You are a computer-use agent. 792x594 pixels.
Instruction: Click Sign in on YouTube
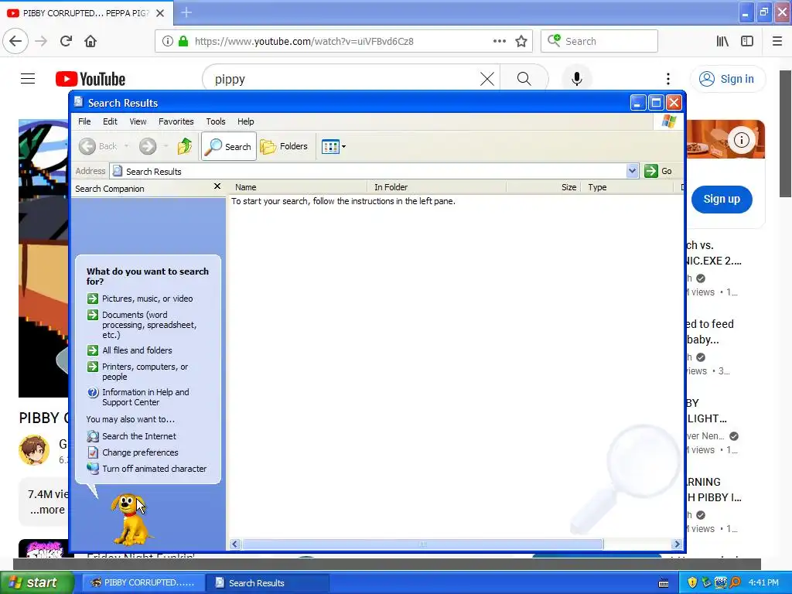point(727,79)
